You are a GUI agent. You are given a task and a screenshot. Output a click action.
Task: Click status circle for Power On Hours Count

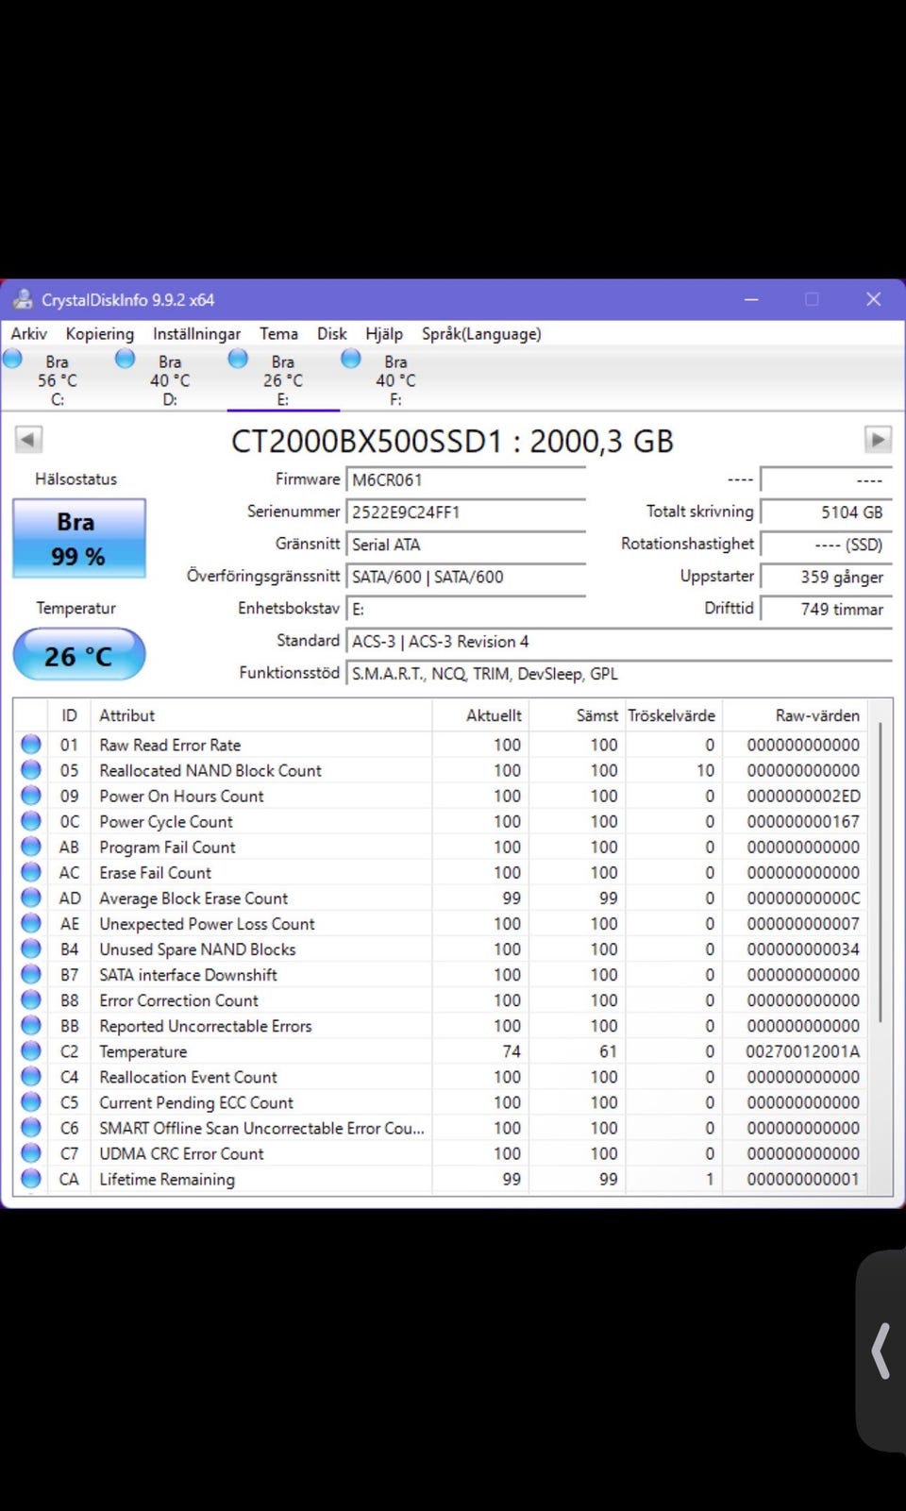pos(31,796)
